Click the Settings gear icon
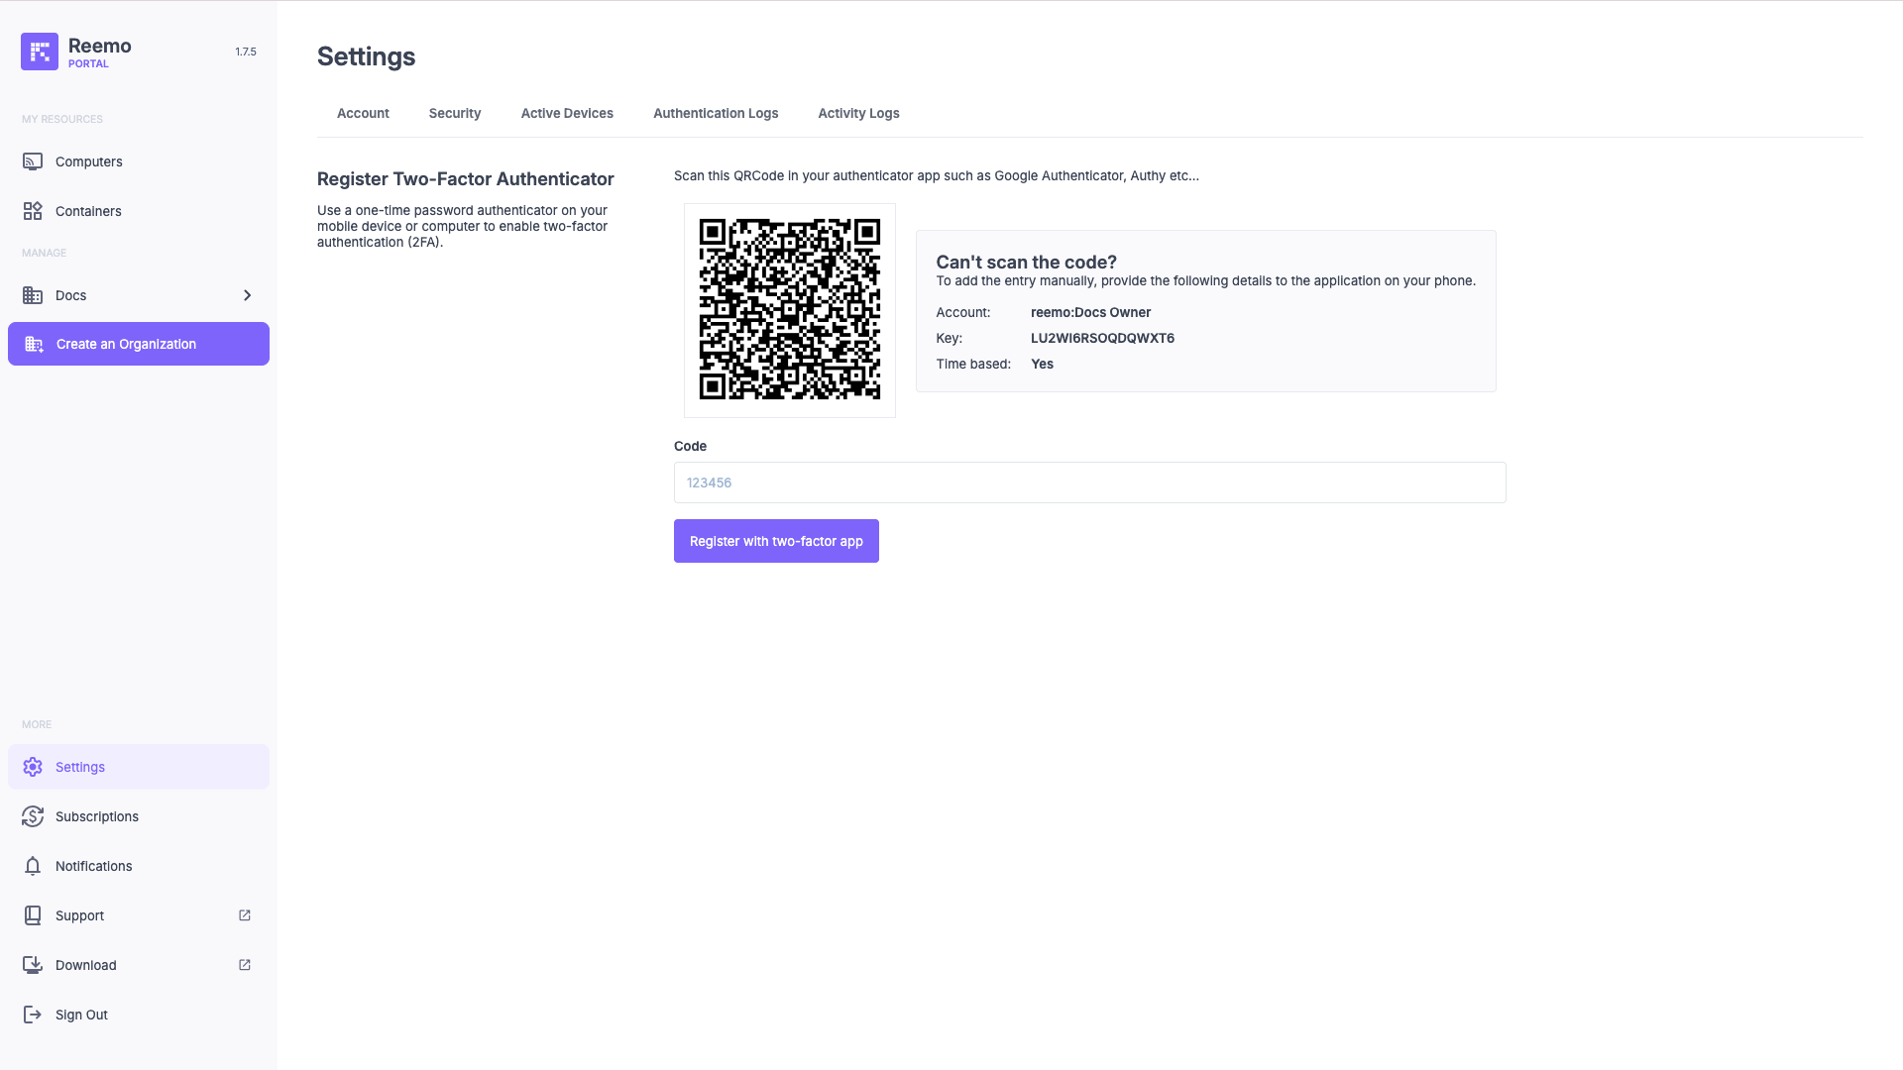The height and width of the screenshot is (1070, 1903). point(33,767)
